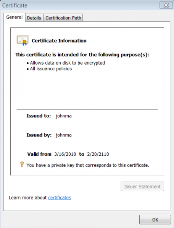Click the Issued by name johnma
This screenshot has height=228, width=174.
[64, 135]
